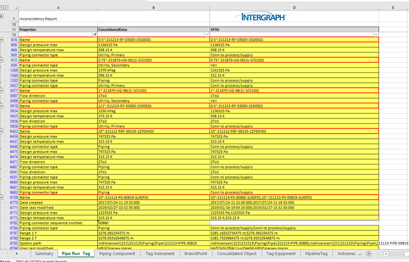Click the new sheet plus icon
This screenshot has width=409, height=262.
pos(369,254)
